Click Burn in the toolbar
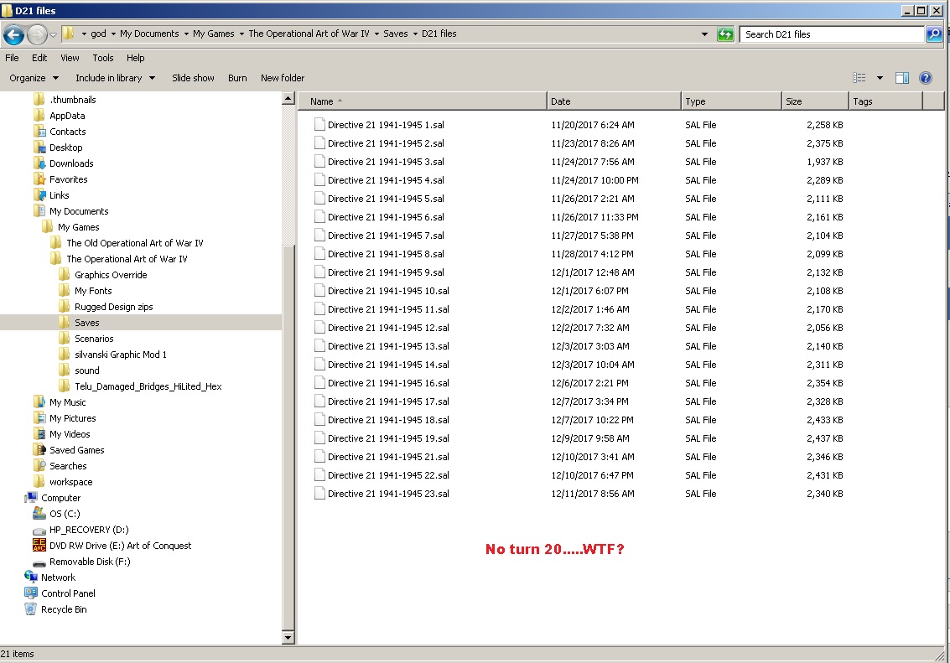 click(x=237, y=77)
